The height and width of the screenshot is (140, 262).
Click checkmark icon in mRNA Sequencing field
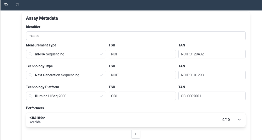tap(102, 54)
